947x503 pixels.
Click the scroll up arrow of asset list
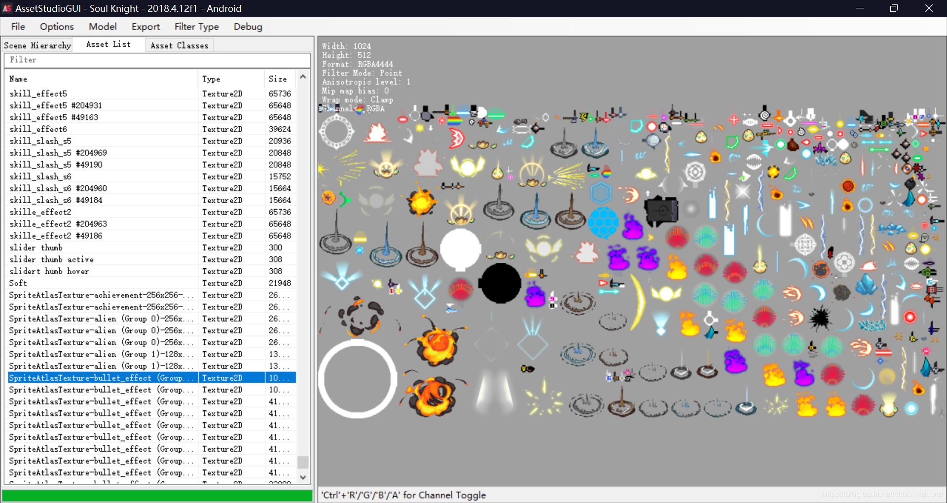coord(303,77)
